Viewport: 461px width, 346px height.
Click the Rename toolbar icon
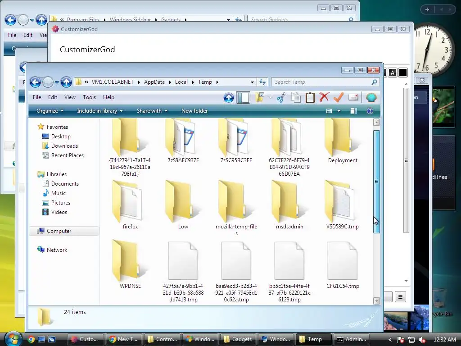tap(353, 97)
